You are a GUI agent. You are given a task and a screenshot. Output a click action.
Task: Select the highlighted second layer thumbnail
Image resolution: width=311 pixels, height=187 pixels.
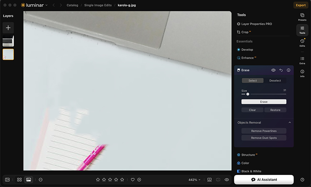8,54
